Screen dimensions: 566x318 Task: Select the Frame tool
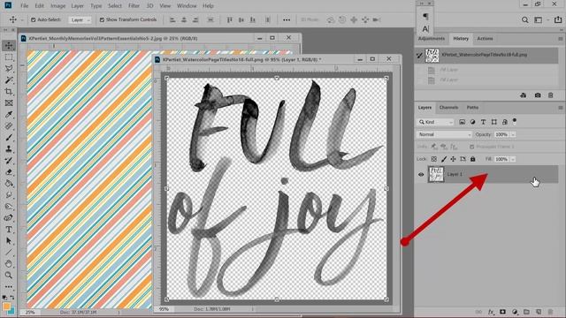pos(9,103)
